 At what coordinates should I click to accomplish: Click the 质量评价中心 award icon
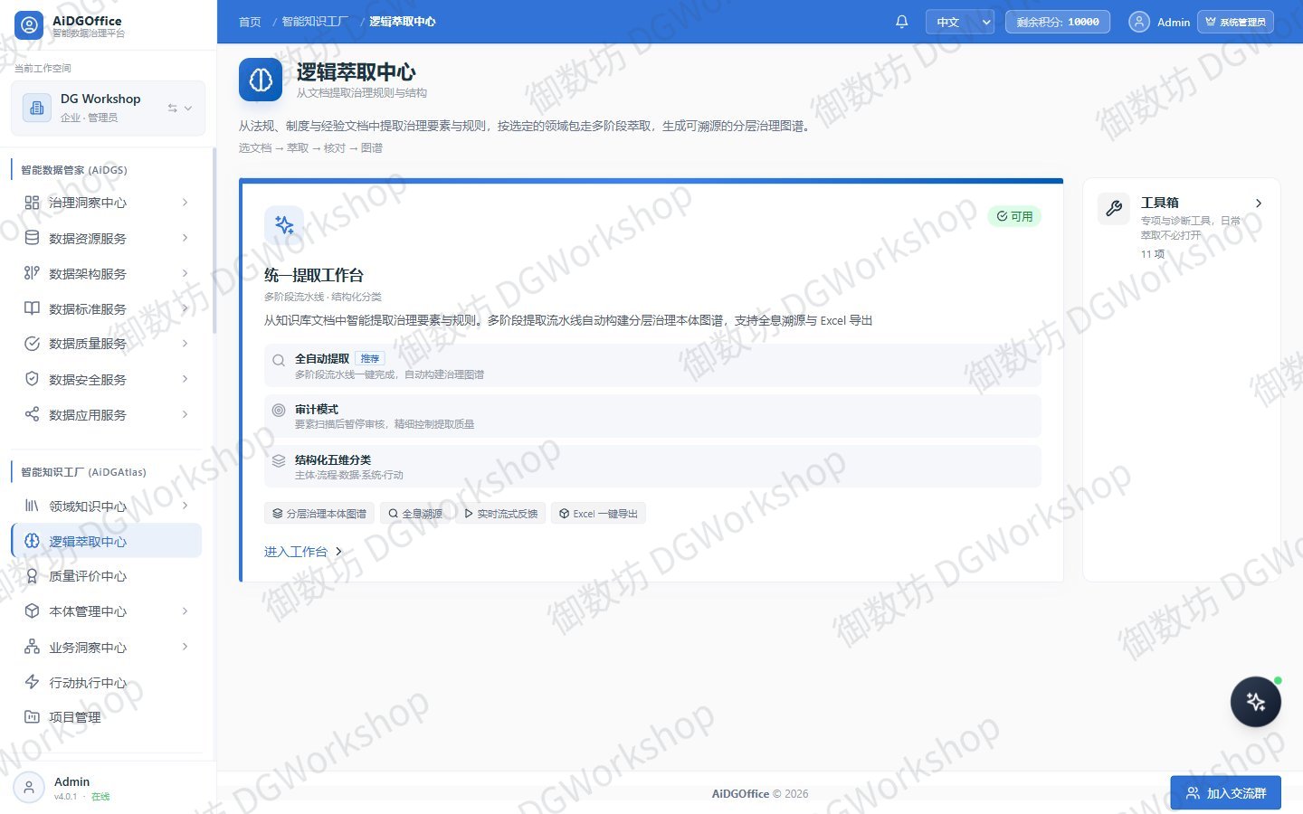pyautogui.click(x=32, y=576)
